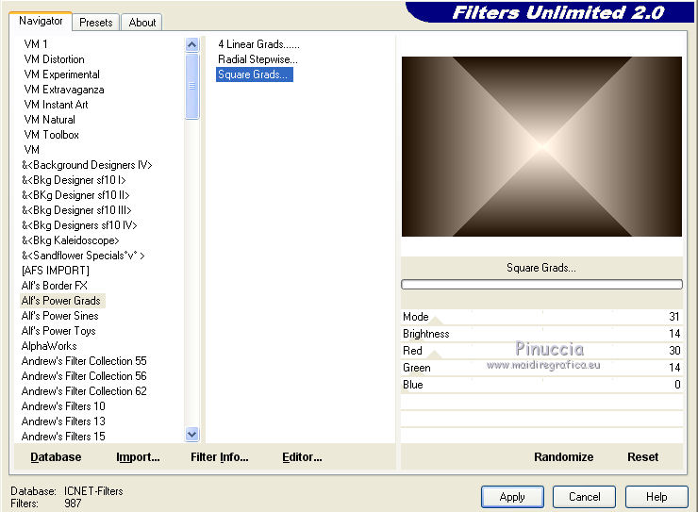Select Alf's Border FX category

click(x=55, y=286)
